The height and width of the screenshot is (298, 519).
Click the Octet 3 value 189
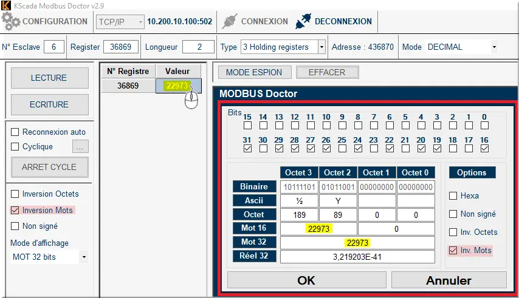(x=299, y=215)
